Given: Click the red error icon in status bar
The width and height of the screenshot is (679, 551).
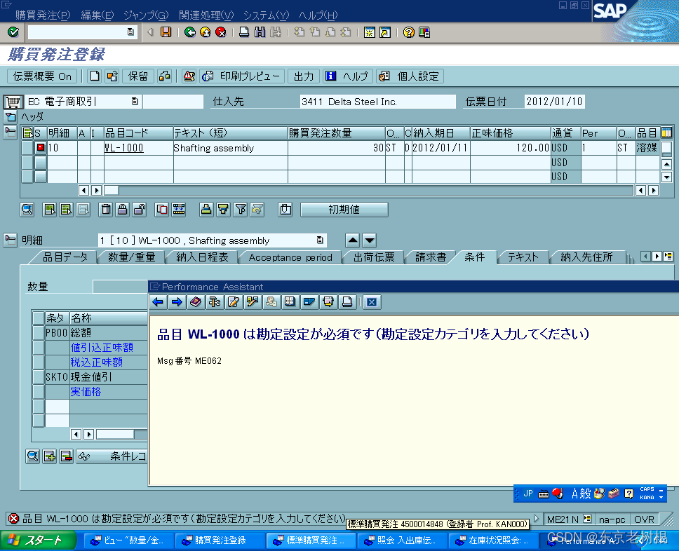Looking at the screenshot, I should [14, 518].
